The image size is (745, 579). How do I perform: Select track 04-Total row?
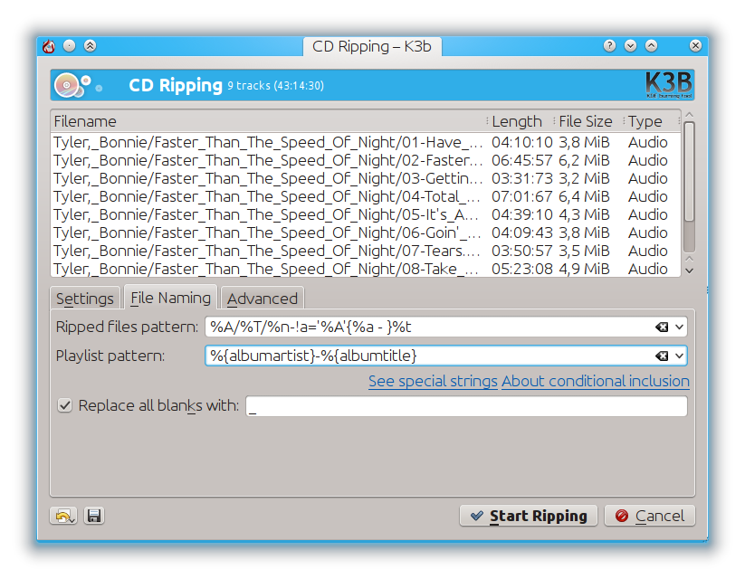(x=366, y=196)
